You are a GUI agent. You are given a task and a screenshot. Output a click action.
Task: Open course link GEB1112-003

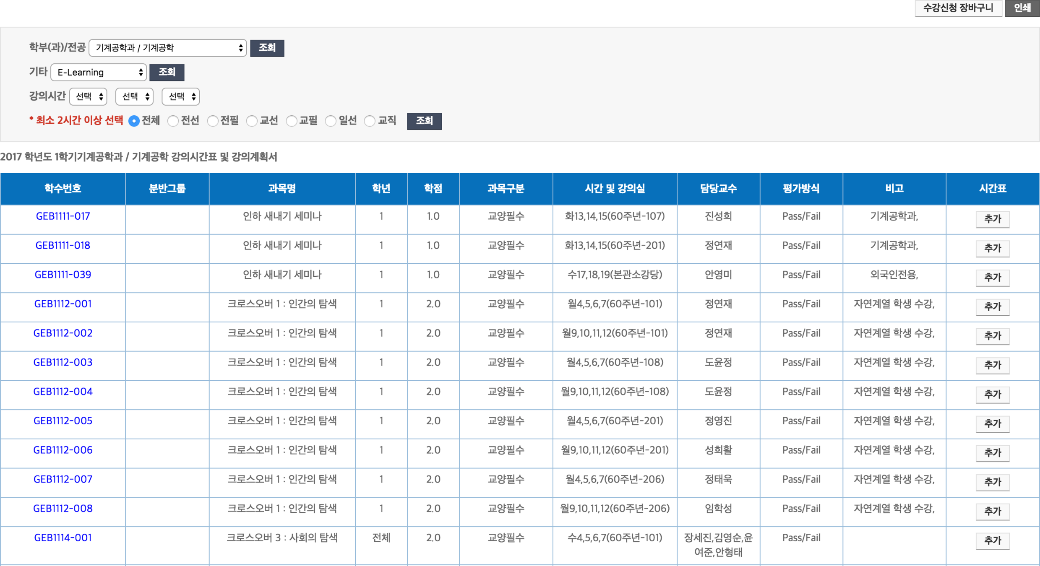click(63, 362)
